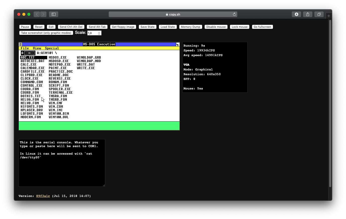Click the Safari back navigation arrow
This screenshot has height=219, width=346.
point(37,14)
